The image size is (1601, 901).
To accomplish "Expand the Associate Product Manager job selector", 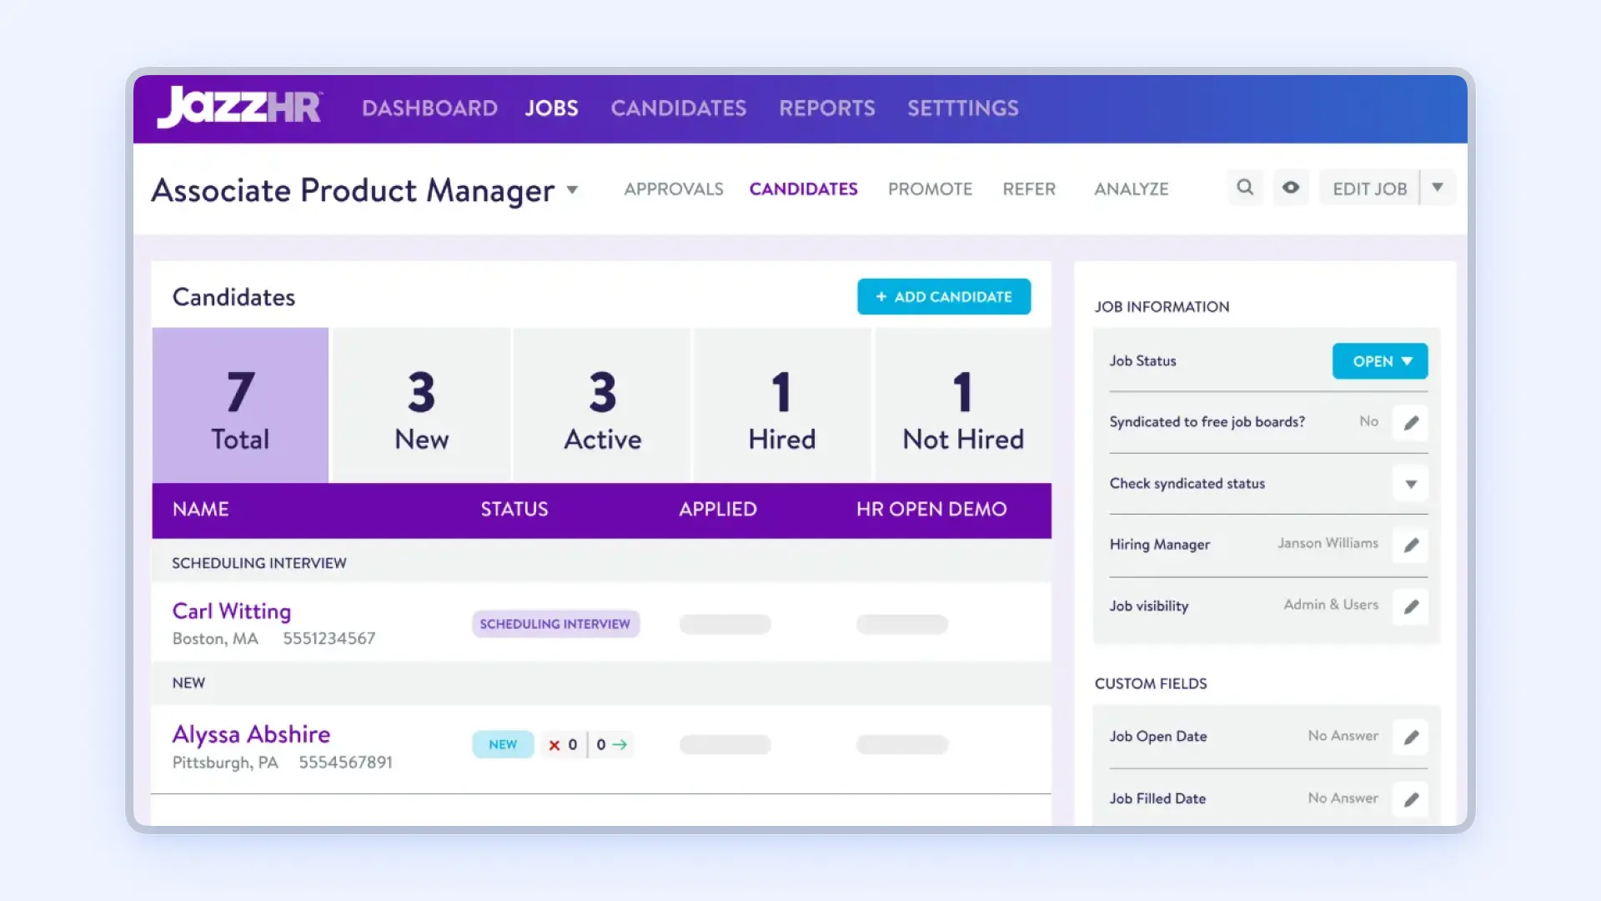I will (572, 190).
